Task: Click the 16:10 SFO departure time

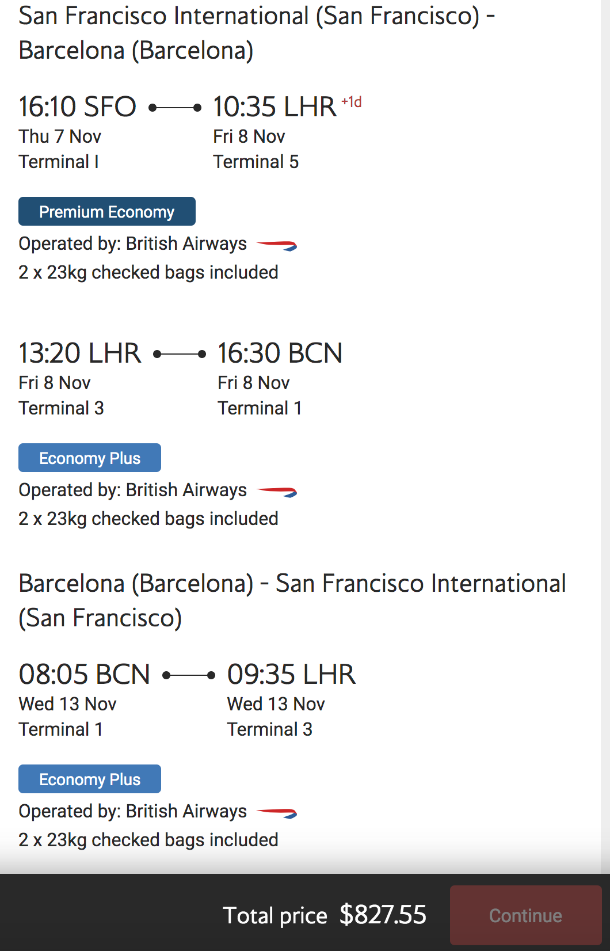Action: tap(78, 106)
